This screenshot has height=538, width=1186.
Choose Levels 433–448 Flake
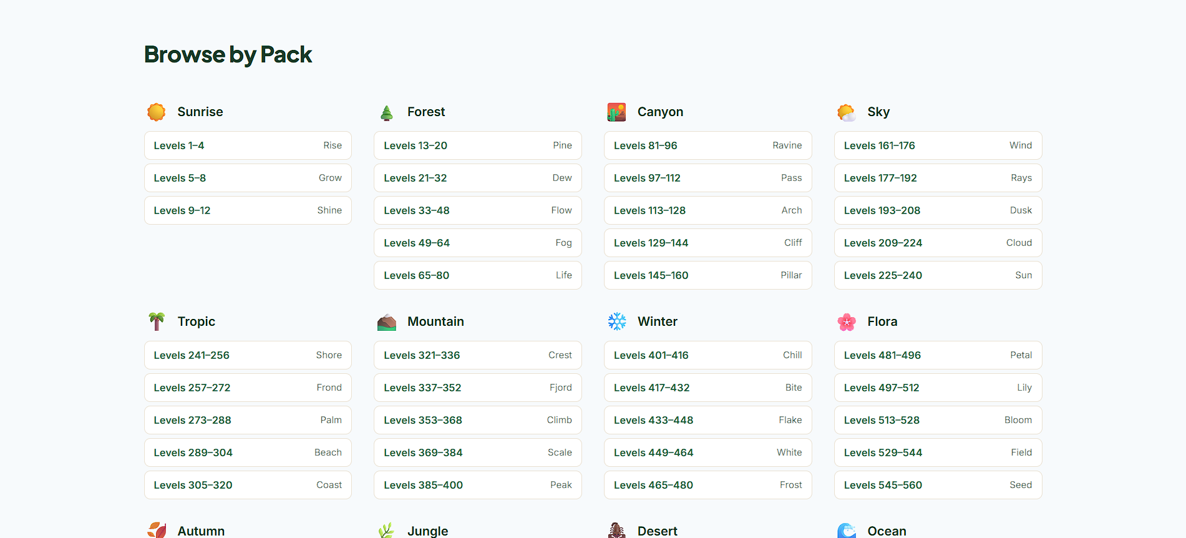(708, 420)
